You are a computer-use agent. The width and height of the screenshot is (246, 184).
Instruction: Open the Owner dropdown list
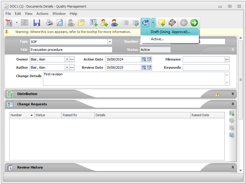[x=67, y=60]
